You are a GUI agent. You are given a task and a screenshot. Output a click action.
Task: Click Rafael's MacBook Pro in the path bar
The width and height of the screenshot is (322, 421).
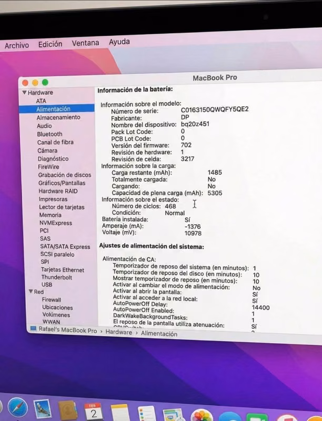coord(68,330)
